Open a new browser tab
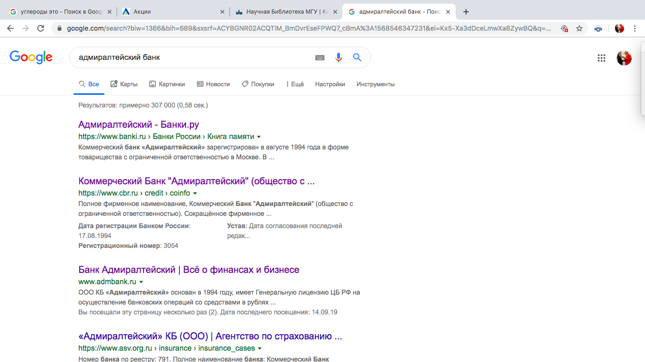645x362 pixels. tap(466, 11)
